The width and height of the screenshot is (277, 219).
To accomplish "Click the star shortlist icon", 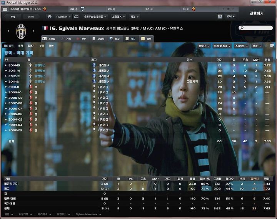I will [x=266, y=46].
